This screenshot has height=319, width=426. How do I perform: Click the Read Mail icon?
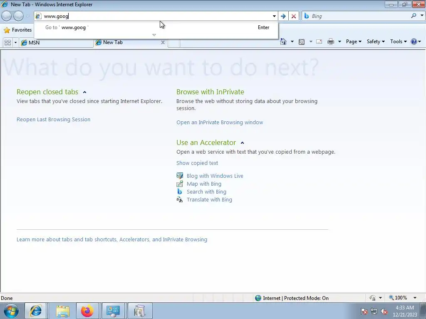[x=319, y=42]
